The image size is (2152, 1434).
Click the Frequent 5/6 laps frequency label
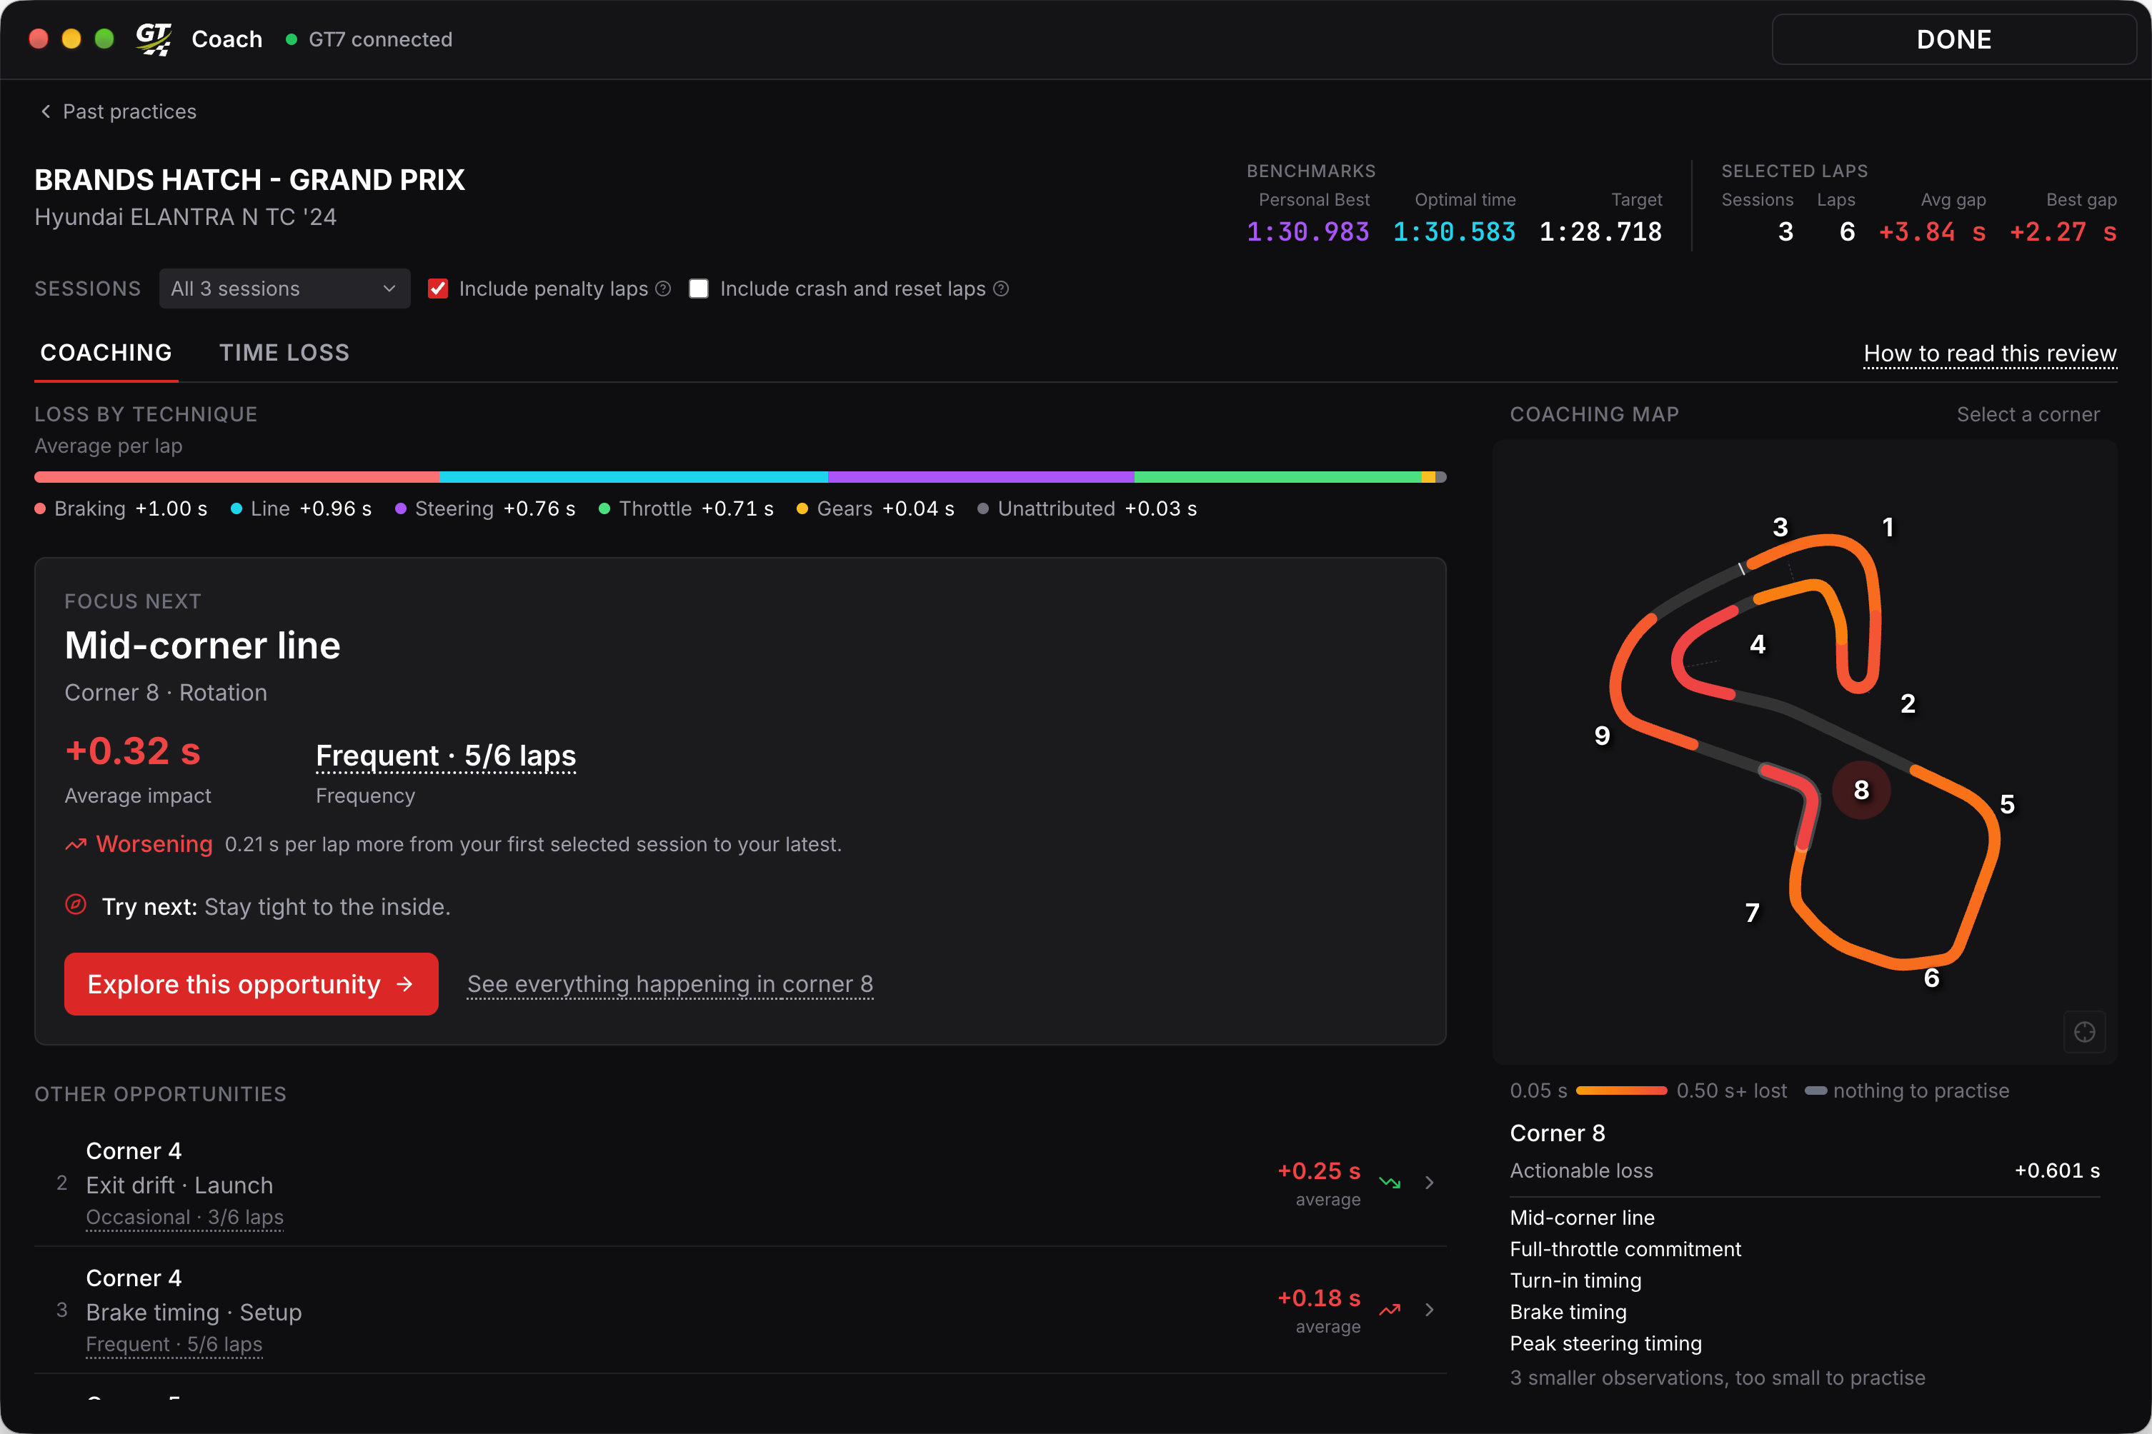coord(446,756)
